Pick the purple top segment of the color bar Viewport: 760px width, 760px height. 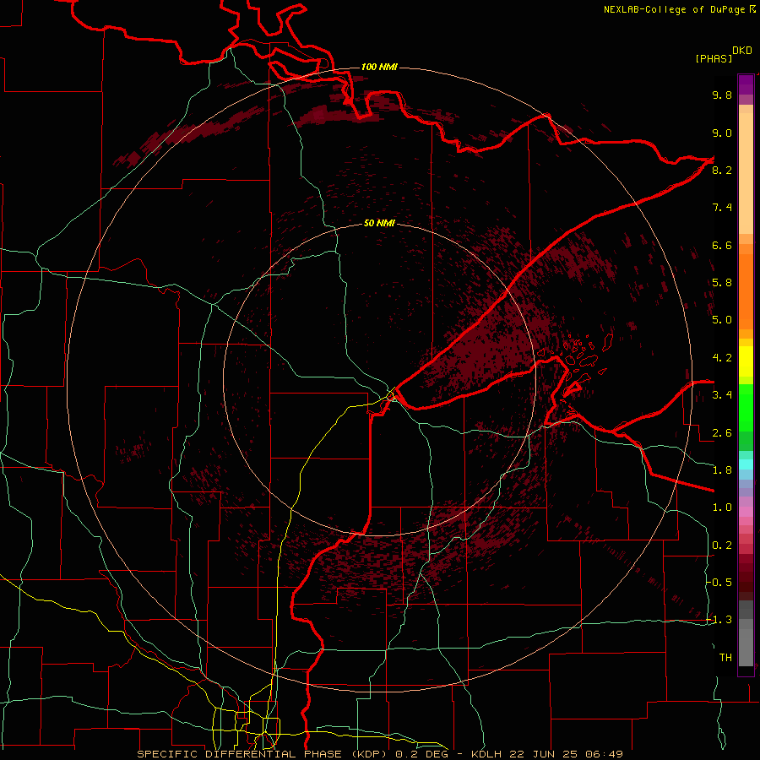746,84
